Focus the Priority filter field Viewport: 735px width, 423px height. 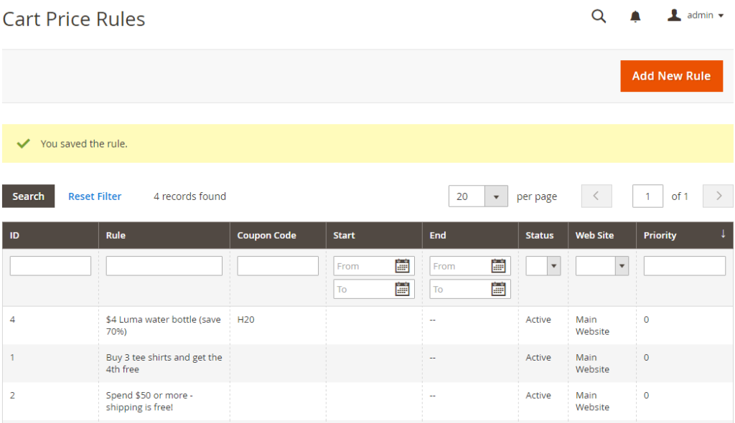point(684,265)
